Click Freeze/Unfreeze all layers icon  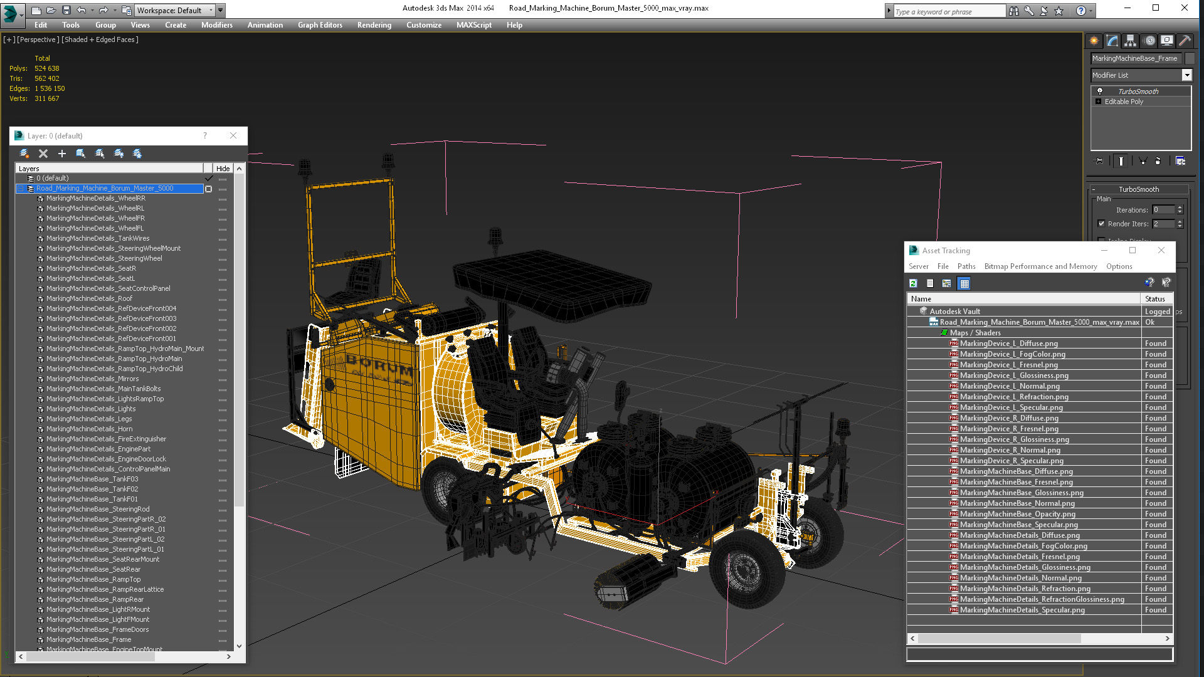[x=137, y=154]
